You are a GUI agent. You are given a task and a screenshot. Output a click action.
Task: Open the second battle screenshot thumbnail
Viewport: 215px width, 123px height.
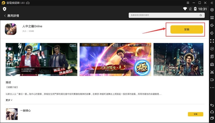point(115,59)
